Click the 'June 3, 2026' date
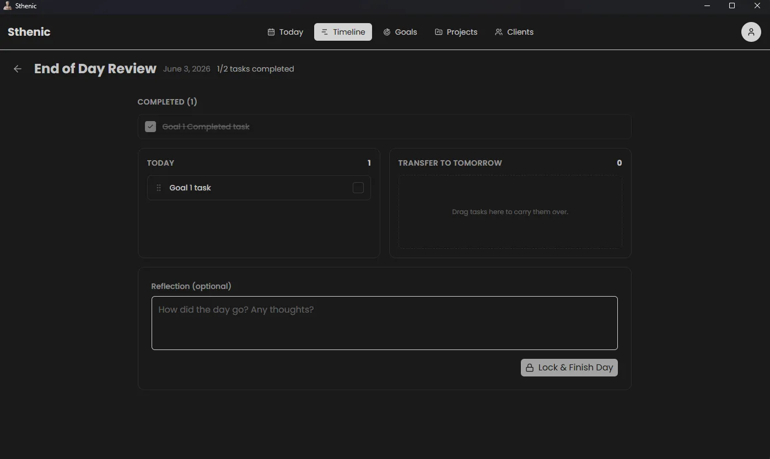The image size is (770, 459). [187, 69]
